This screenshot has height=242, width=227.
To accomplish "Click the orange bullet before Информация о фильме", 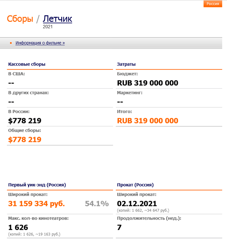I will (x=11, y=43).
